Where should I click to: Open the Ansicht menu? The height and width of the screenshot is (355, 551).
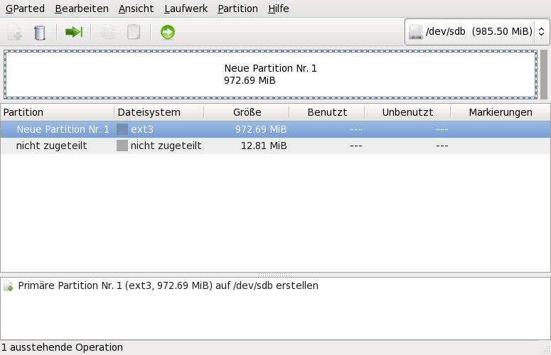point(136,9)
